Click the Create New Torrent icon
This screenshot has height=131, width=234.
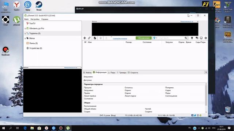coord(95,38)
